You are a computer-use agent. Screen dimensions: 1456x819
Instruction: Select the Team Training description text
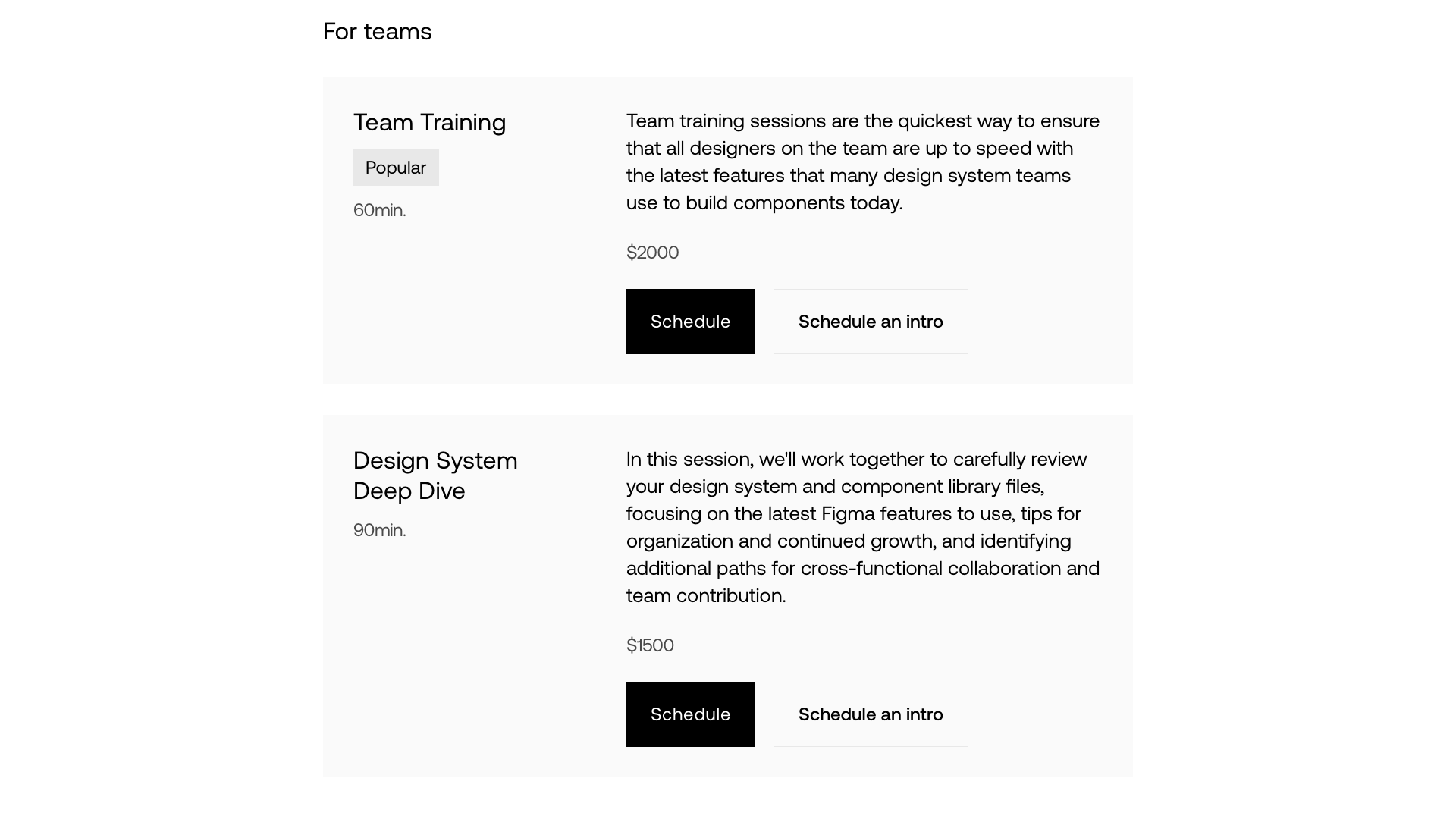pos(862,162)
